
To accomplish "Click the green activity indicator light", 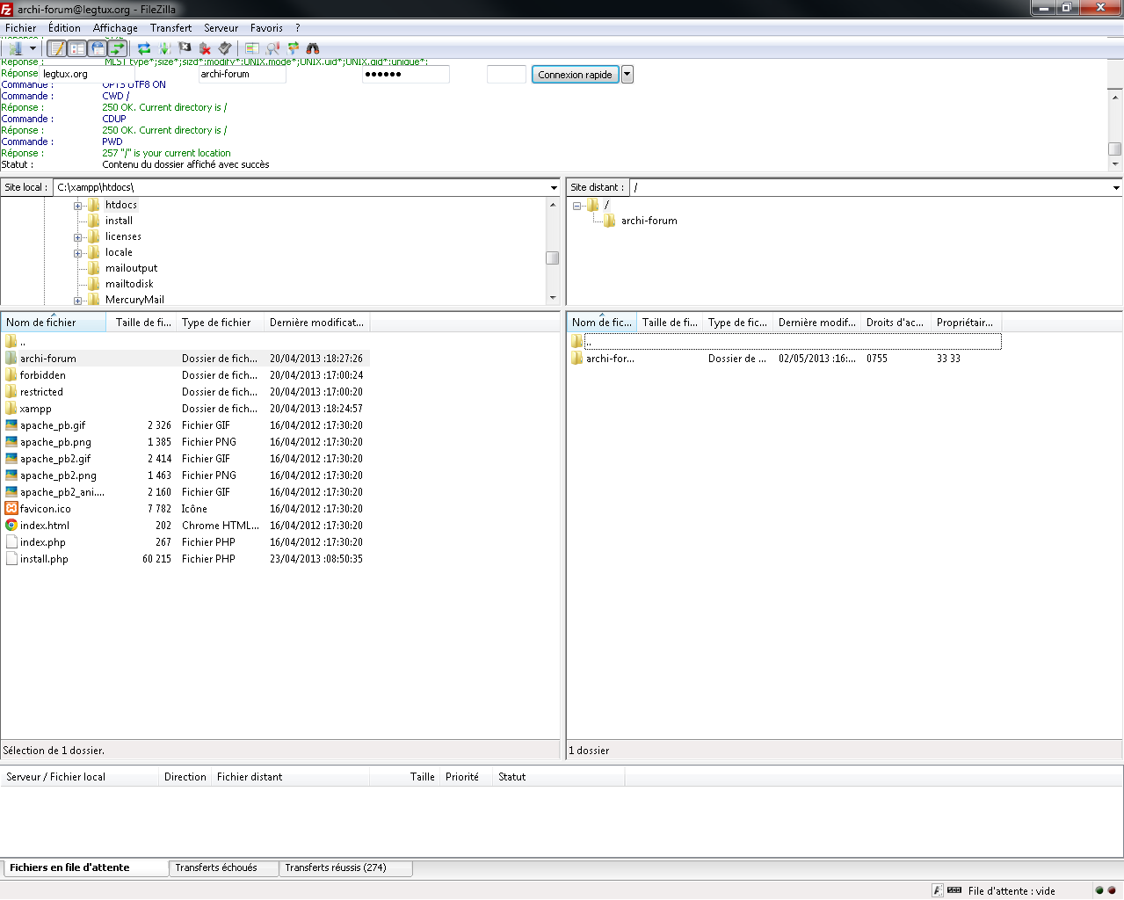I will (1099, 890).
